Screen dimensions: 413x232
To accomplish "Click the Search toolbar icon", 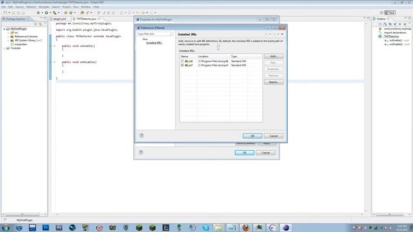I will coord(88,13).
